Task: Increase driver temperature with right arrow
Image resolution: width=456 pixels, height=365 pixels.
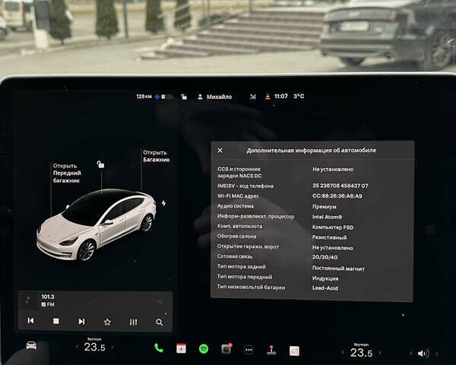Action: (x=112, y=347)
